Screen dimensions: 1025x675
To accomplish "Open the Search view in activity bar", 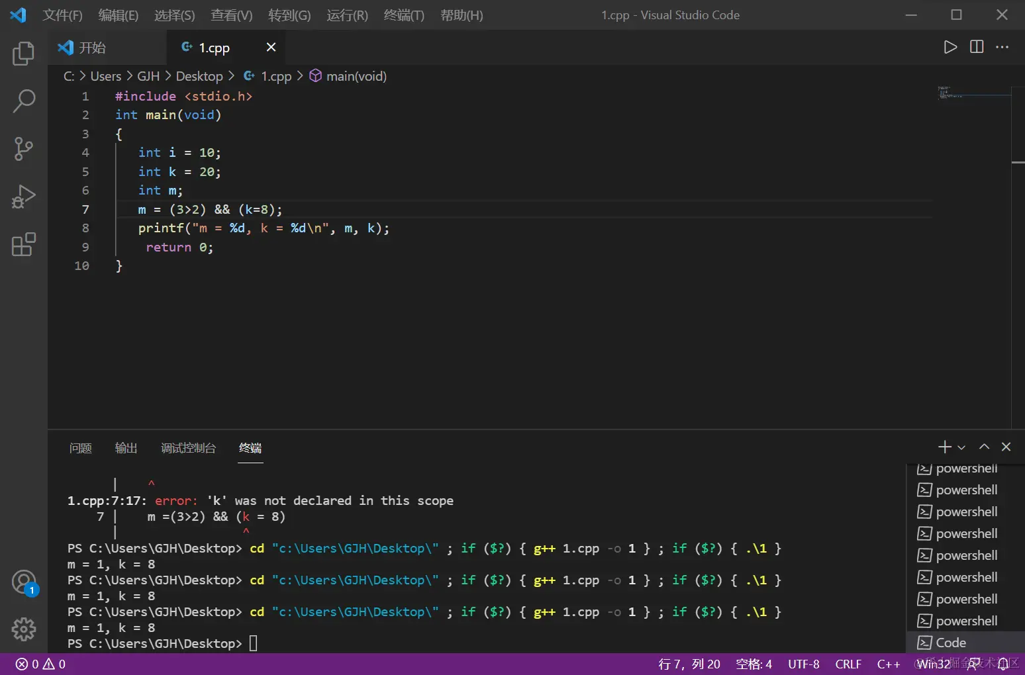I will (24, 101).
